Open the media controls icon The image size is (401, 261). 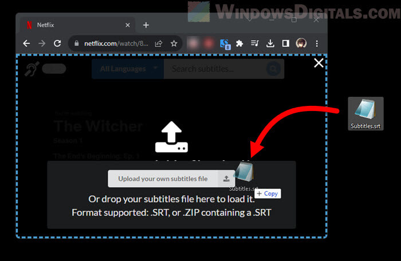point(255,43)
